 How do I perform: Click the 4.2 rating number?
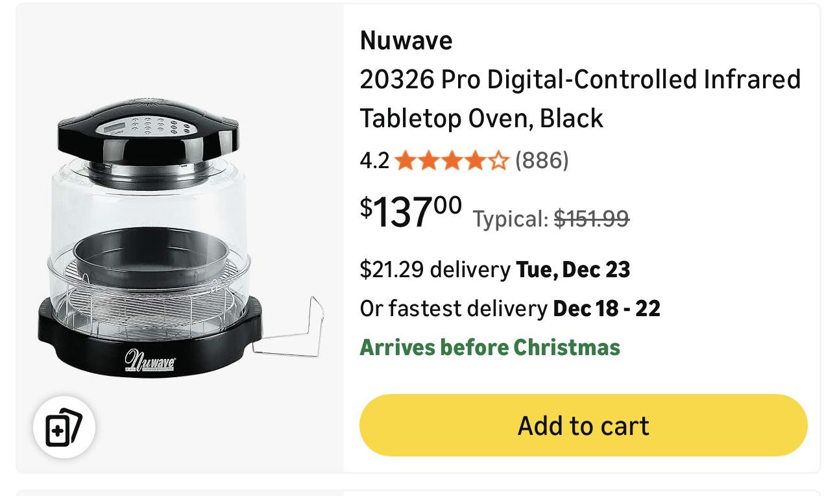coord(374,160)
